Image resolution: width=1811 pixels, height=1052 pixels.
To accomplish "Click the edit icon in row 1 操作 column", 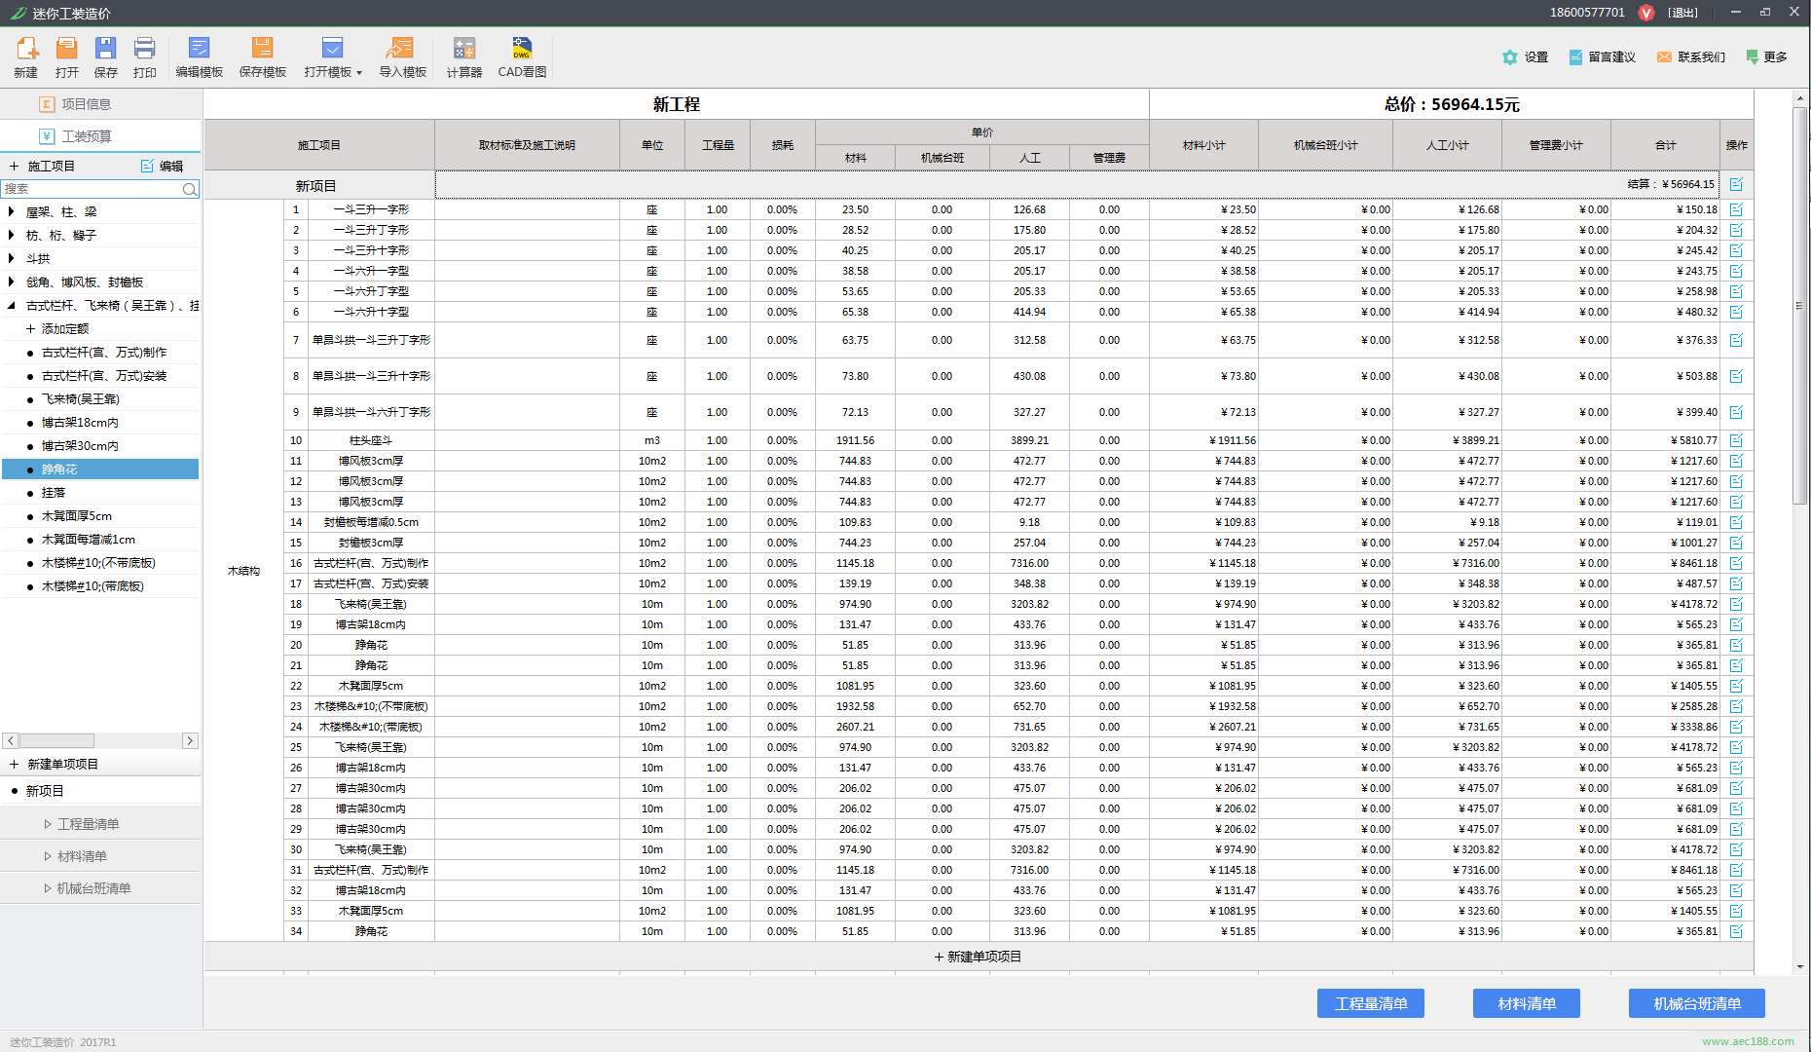I will tap(1736, 209).
